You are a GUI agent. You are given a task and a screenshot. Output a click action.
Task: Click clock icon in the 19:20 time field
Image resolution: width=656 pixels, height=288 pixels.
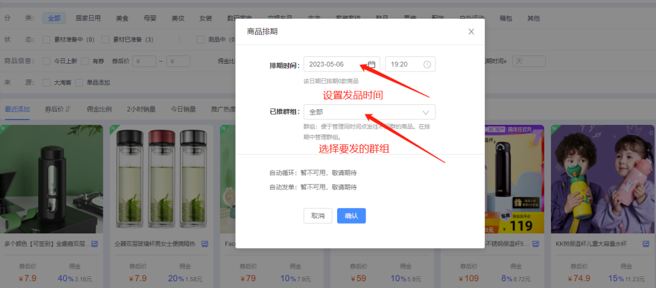point(427,64)
